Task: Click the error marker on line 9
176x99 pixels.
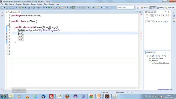Action: point(7,39)
